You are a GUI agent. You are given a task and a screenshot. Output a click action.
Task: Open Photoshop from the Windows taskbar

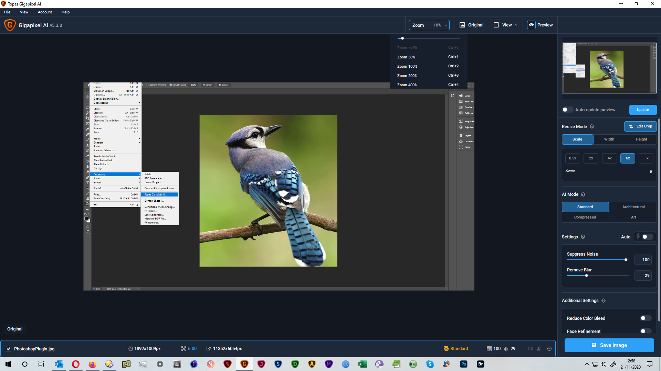pos(464,364)
